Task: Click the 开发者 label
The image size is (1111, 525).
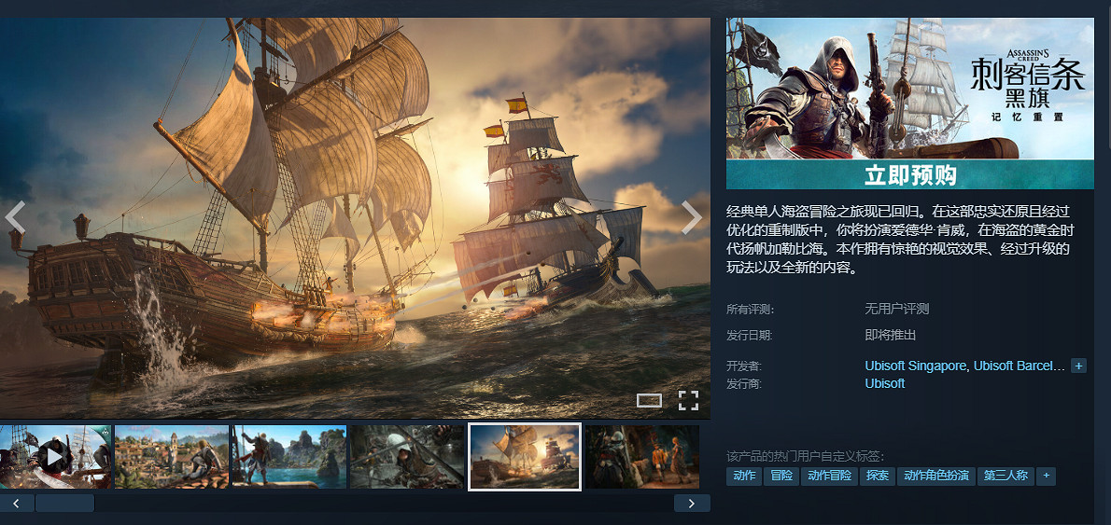Action: coord(744,366)
